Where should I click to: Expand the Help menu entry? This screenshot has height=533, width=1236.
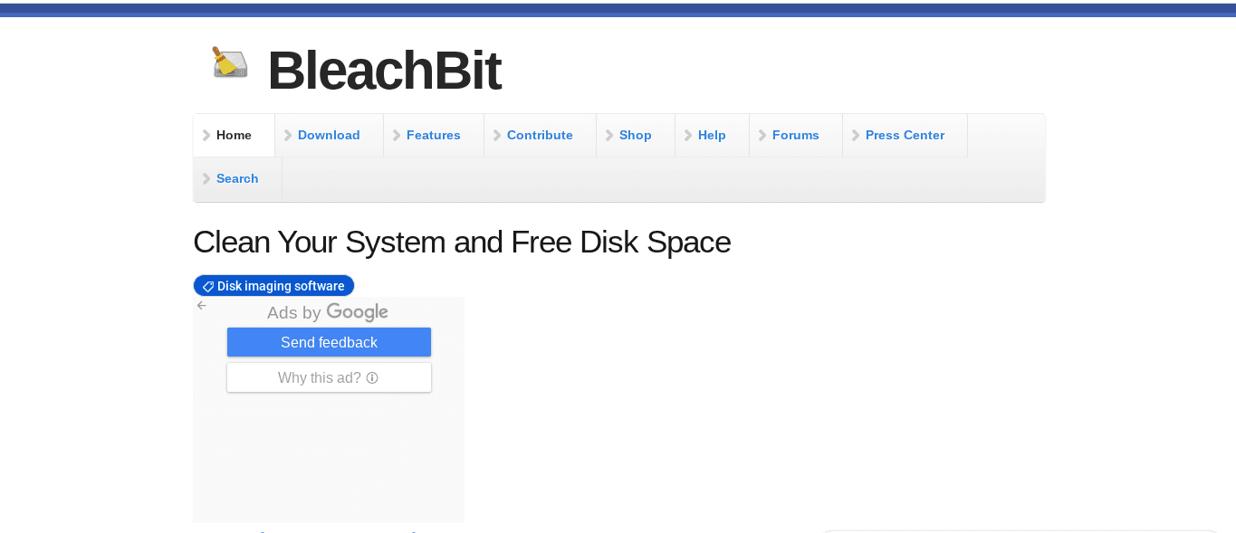click(712, 134)
